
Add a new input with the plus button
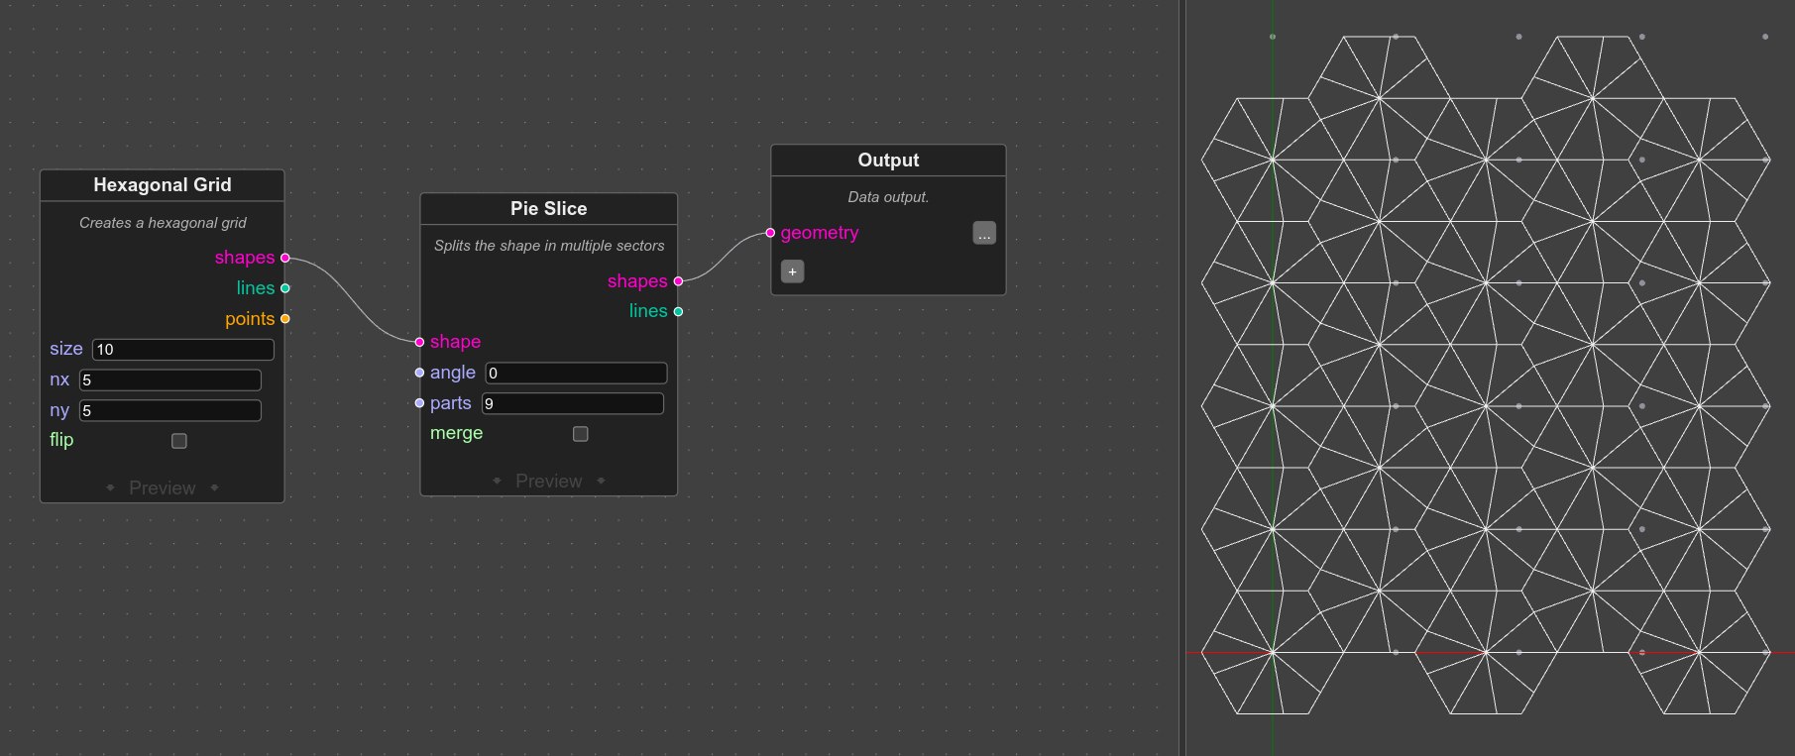(792, 271)
